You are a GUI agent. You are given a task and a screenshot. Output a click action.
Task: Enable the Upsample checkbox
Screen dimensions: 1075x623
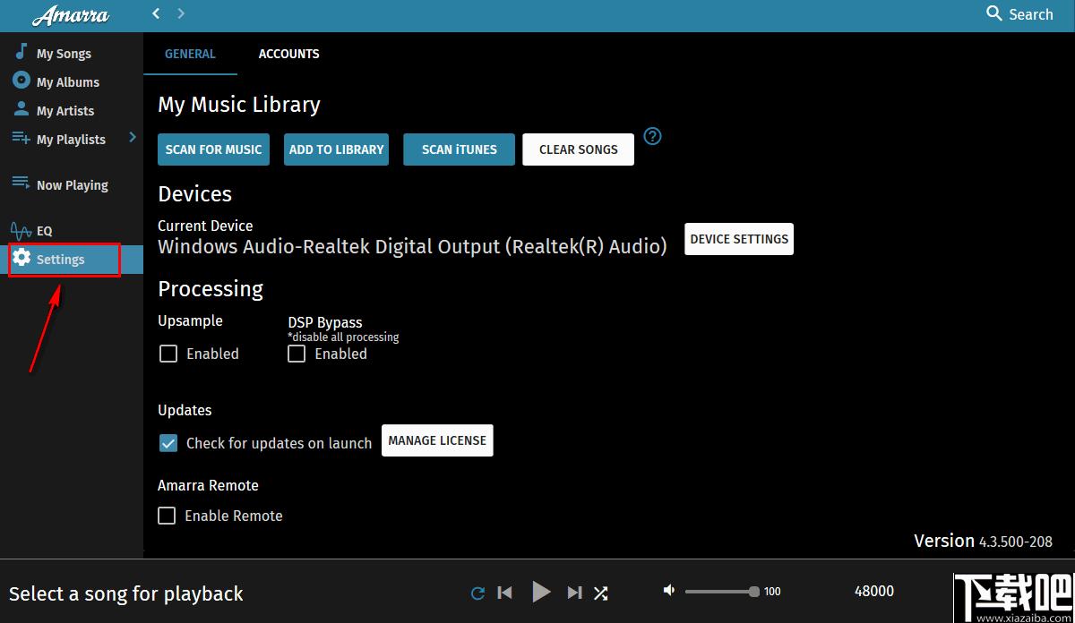point(168,354)
